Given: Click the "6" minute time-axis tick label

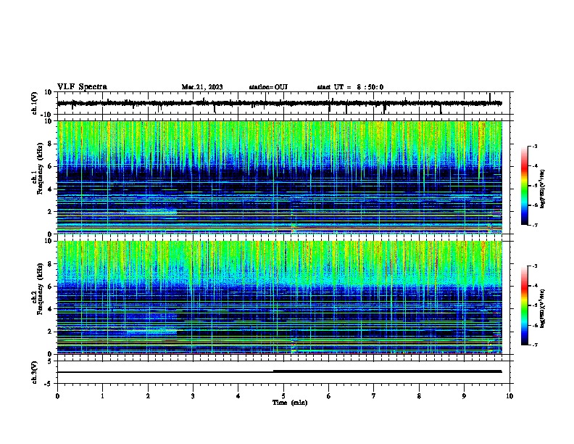Looking at the screenshot, I should (328, 396).
